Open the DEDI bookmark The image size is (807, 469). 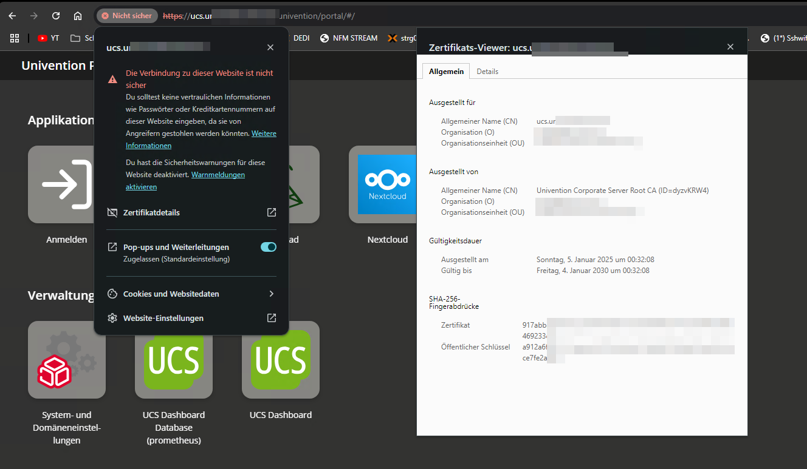tap(301, 38)
